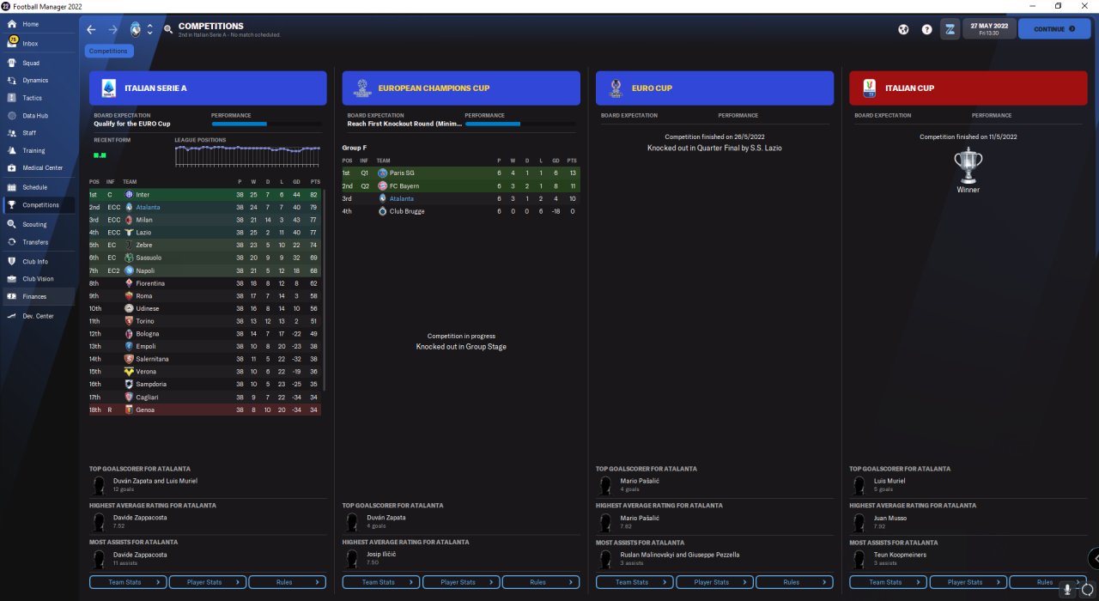Click the Sassuolo club badge
Viewport: 1099px width, 601px height.
tap(129, 258)
